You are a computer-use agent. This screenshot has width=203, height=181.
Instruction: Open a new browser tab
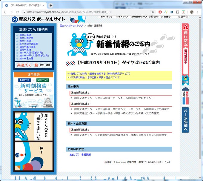(51, 5)
